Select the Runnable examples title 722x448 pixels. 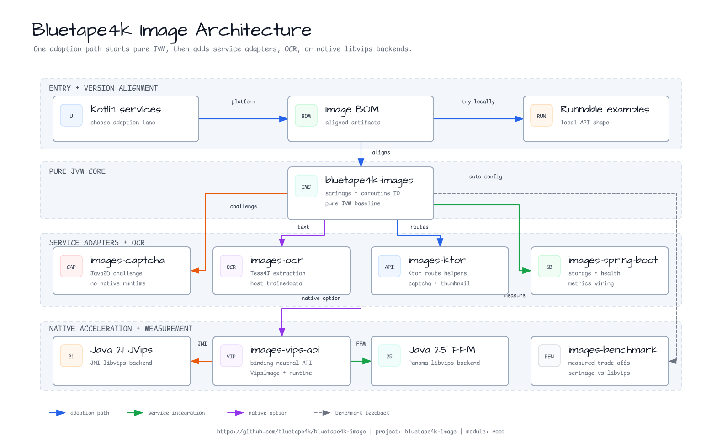click(x=605, y=110)
